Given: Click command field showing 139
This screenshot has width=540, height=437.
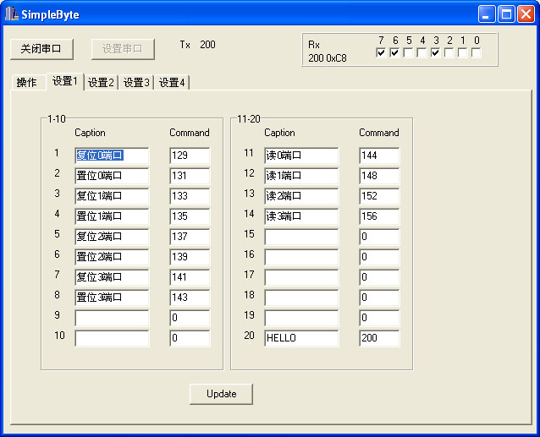Looking at the screenshot, I should pyautogui.click(x=190, y=257).
